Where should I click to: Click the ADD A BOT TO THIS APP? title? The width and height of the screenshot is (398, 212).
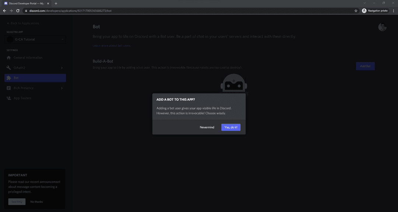tap(176, 100)
